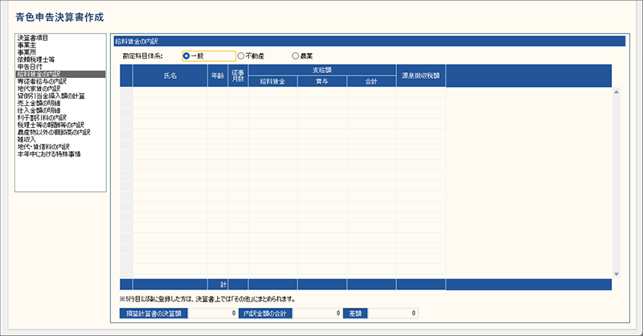This screenshot has width=643, height=336.
Task: Select the 一般 radio button
Action: point(186,56)
